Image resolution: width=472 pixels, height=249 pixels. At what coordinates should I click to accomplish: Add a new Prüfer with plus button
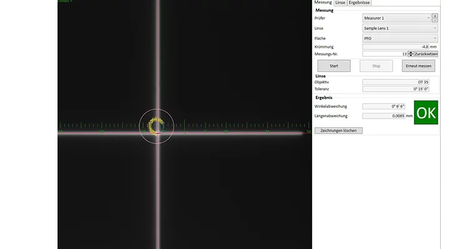[x=434, y=16]
